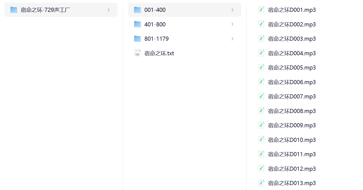Click the audio icon of 宿命之环D001.mp3

[261, 10]
